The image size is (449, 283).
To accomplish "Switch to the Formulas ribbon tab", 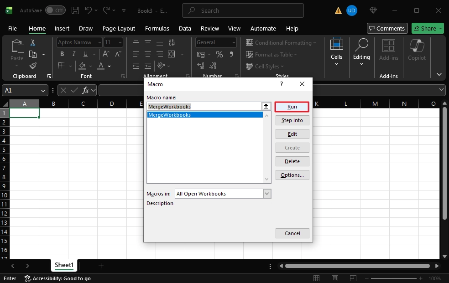I will (157, 28).
